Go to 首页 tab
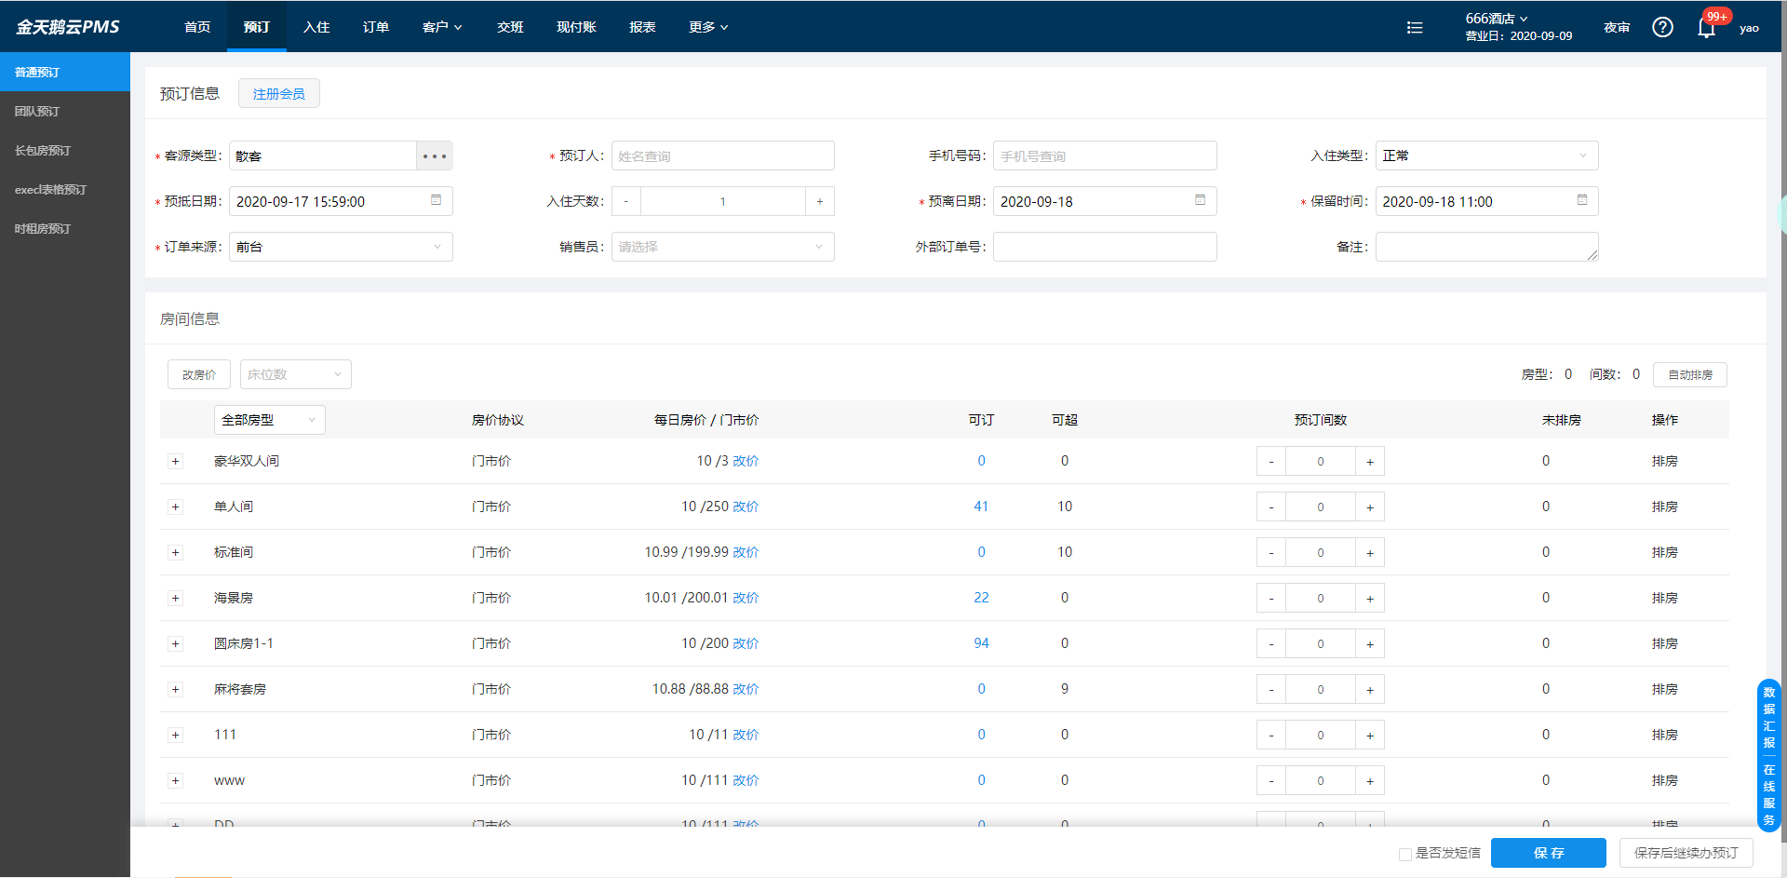 [x=197, y=27]
